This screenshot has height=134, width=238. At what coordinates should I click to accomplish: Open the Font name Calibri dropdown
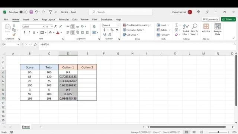[44, 27]
